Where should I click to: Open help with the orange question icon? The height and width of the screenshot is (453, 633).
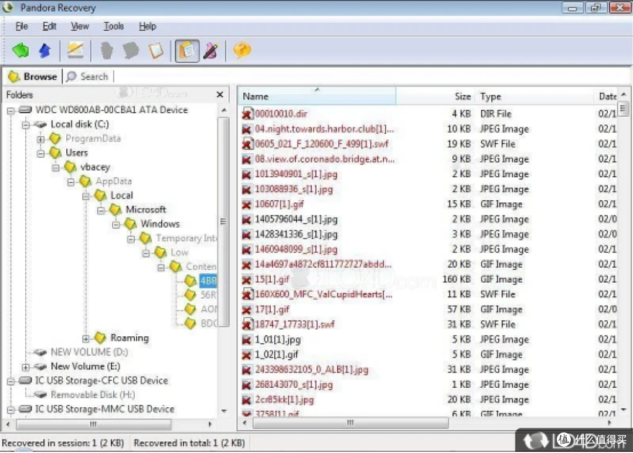pyautogui.click(x=242, y=50)
